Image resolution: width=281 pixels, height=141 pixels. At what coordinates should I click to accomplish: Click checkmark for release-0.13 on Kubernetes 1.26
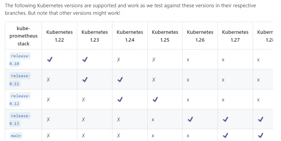190,119
